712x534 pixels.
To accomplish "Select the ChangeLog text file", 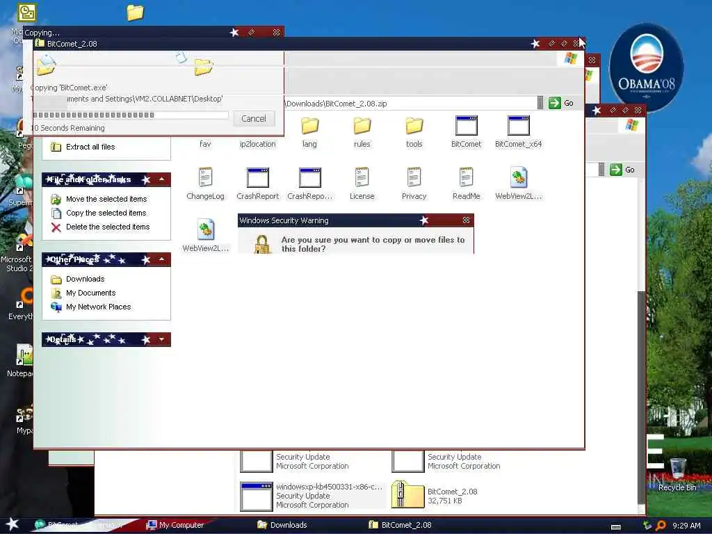I will [x=205, y=184].
